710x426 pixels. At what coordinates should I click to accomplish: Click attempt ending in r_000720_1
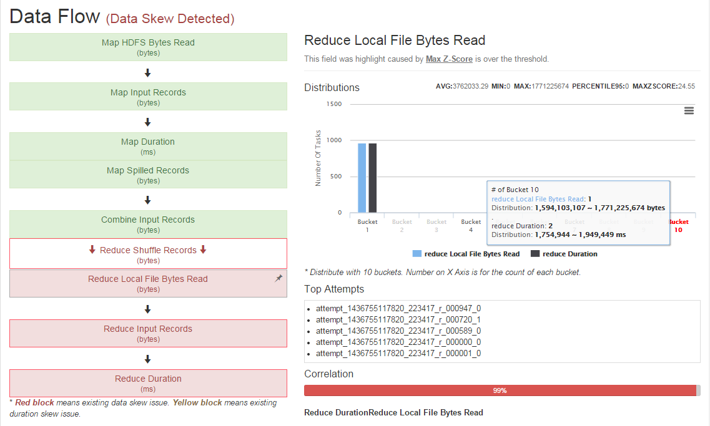coord(398,320)
